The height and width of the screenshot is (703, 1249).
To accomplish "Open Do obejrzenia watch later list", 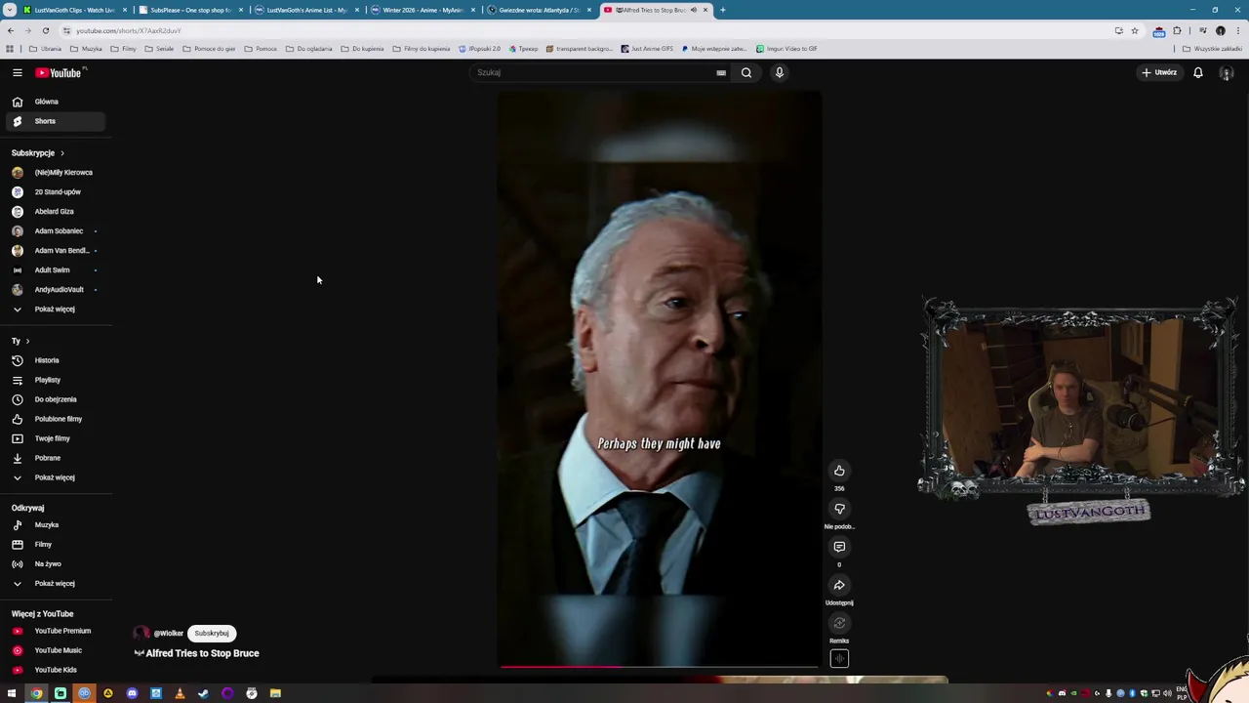I will coord(55,399).
